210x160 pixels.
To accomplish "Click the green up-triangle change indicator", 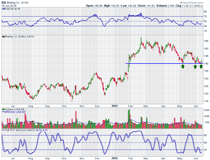I will pos(202,6).
